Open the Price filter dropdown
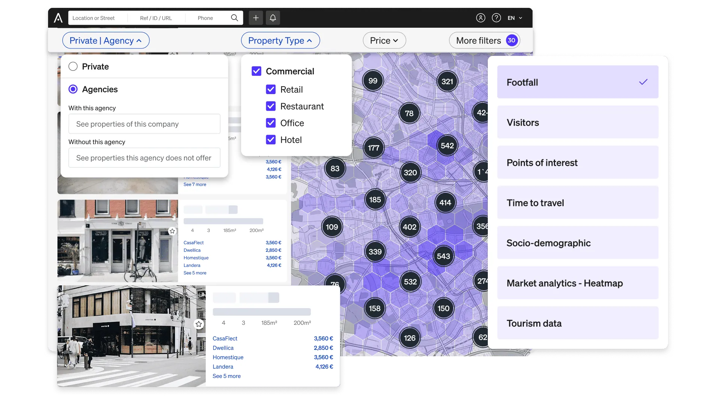Screen dimensions: 721x405 [384, 40]
